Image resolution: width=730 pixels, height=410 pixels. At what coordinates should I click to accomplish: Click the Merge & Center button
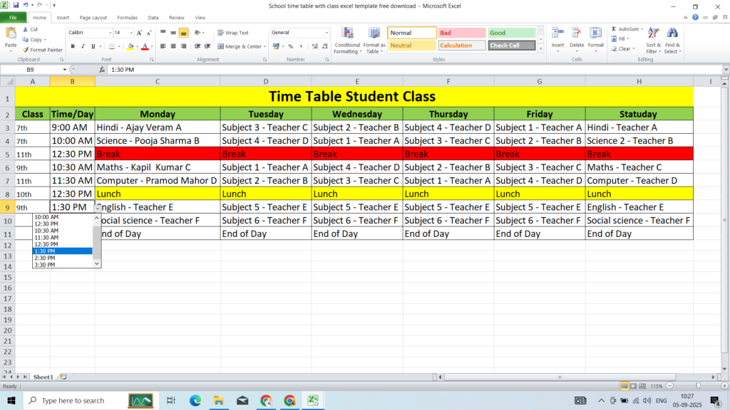241,46
